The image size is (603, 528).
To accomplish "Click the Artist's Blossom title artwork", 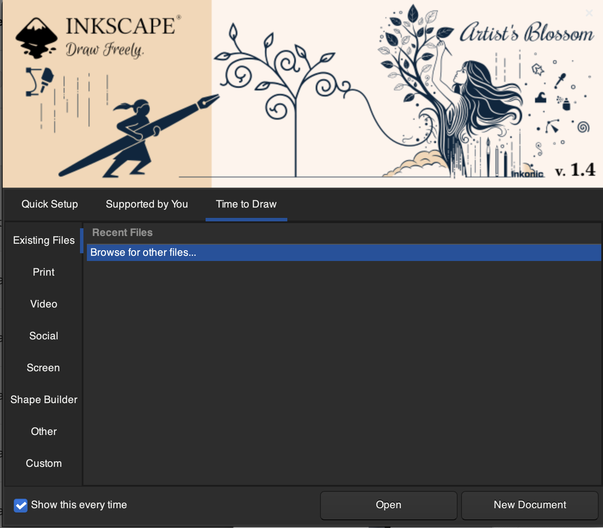I will pyautogui.click(x=527, y=33).
